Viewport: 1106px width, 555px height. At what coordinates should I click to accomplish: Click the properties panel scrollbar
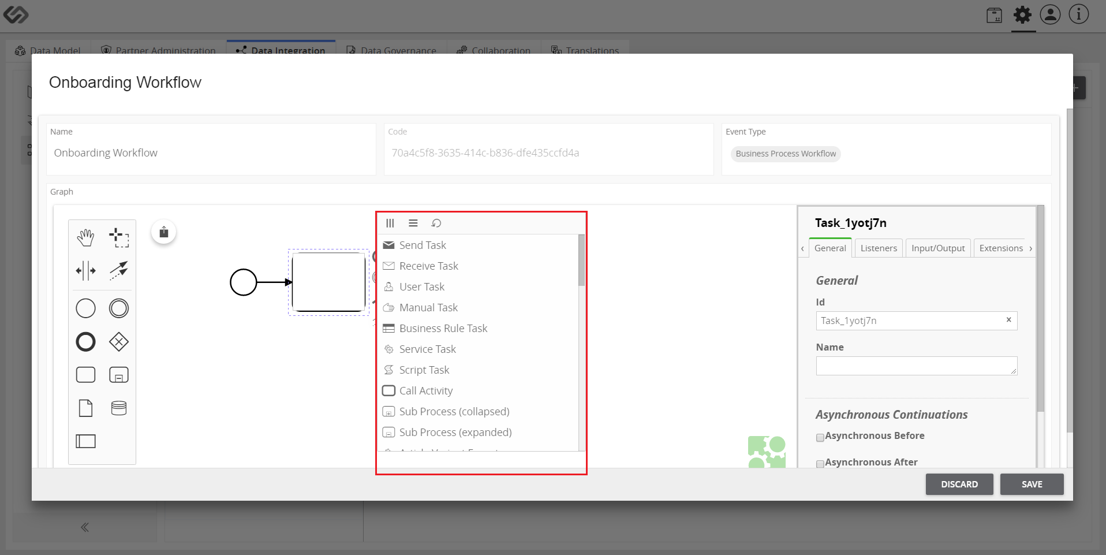(1040, 309)
